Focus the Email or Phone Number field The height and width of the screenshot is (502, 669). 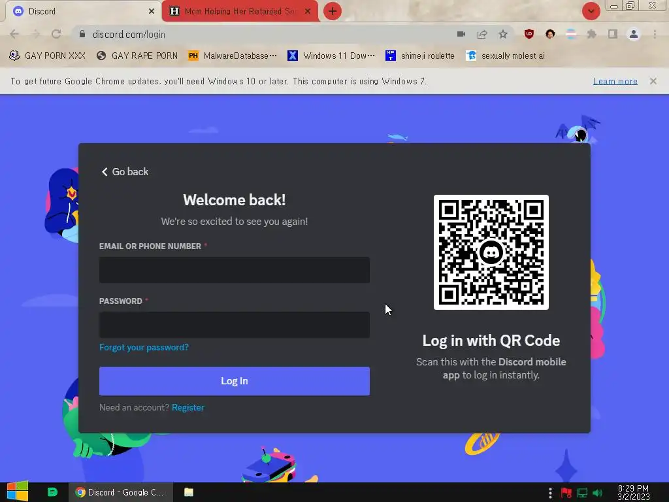tap(235, 270)
